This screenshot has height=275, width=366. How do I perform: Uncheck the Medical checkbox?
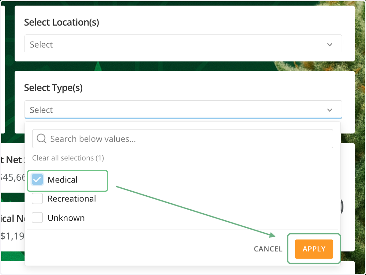point(38,180)
